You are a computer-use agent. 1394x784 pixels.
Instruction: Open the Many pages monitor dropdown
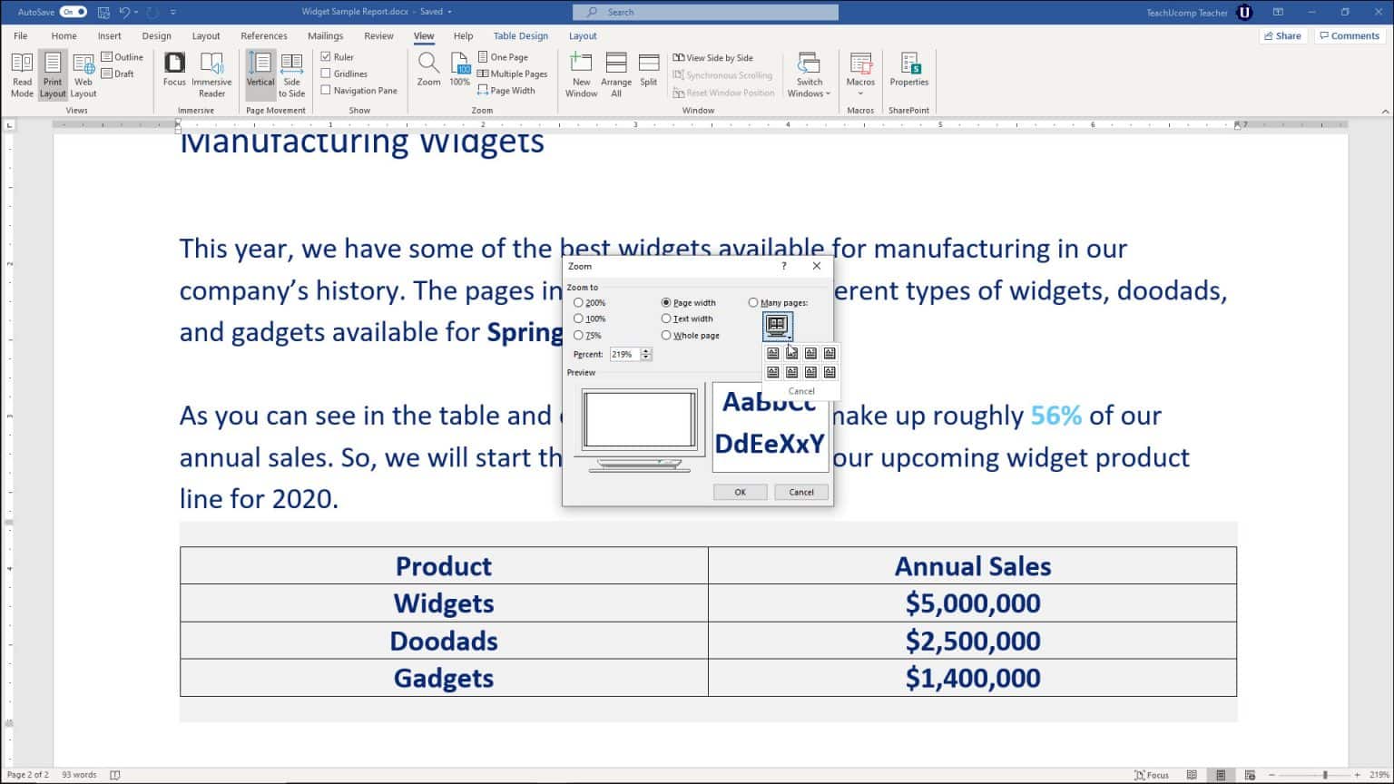click(777, 326)
